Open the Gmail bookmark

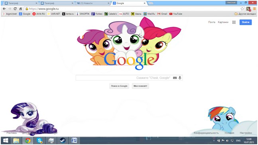point(162,14)
